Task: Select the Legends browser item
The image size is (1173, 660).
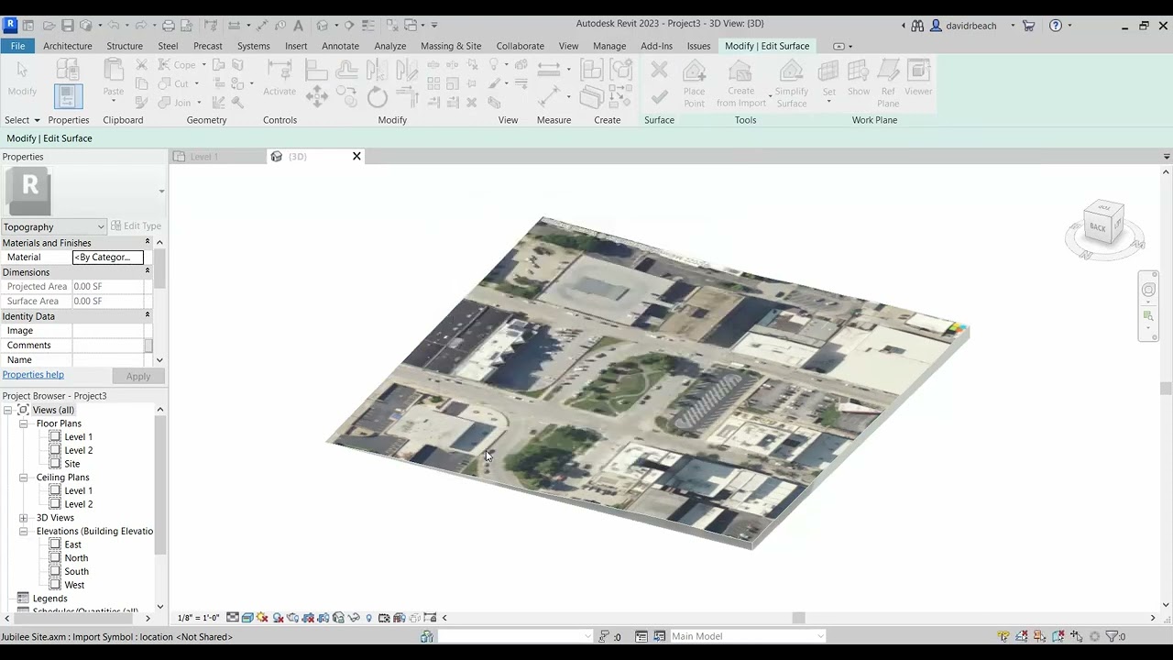Action: [49, 599]
